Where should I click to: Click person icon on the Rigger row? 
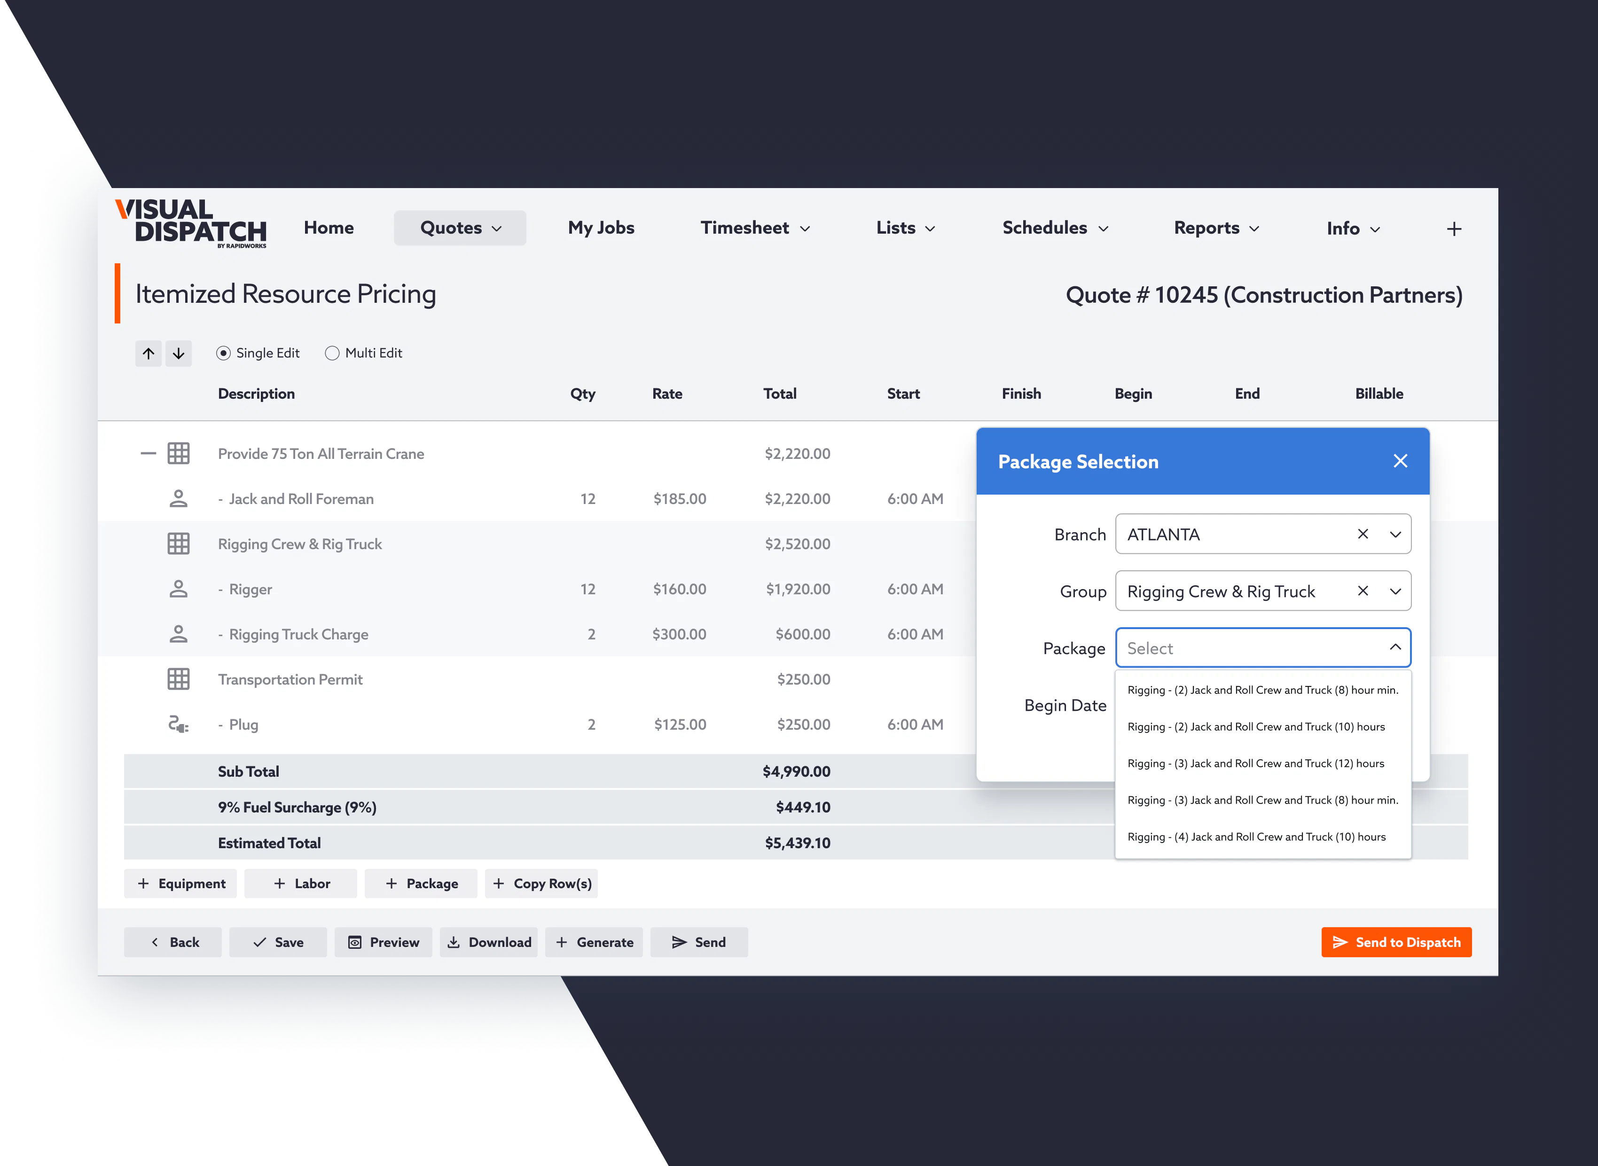pyautogui.click(x=179, y=589)
